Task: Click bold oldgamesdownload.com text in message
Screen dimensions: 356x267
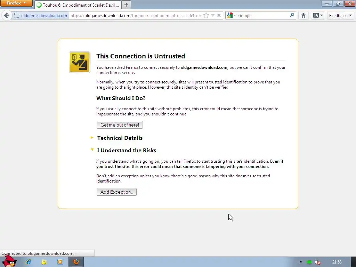Action: point(204,67)
